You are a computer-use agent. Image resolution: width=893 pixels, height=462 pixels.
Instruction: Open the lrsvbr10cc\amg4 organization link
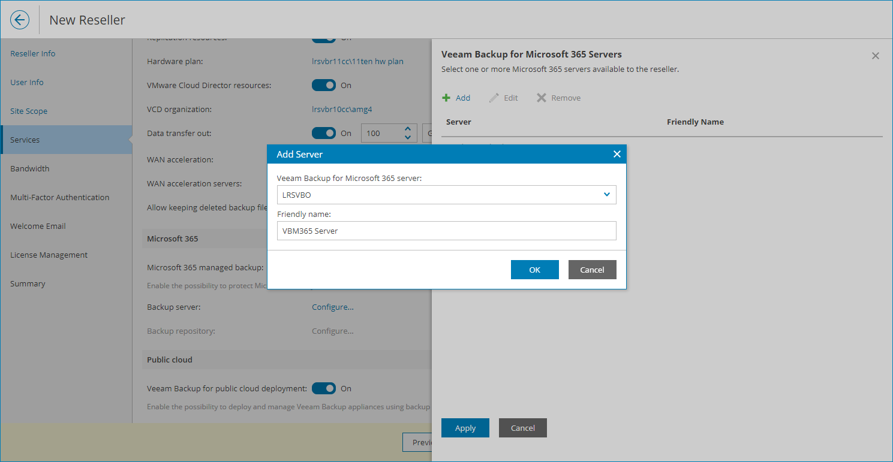342,109
